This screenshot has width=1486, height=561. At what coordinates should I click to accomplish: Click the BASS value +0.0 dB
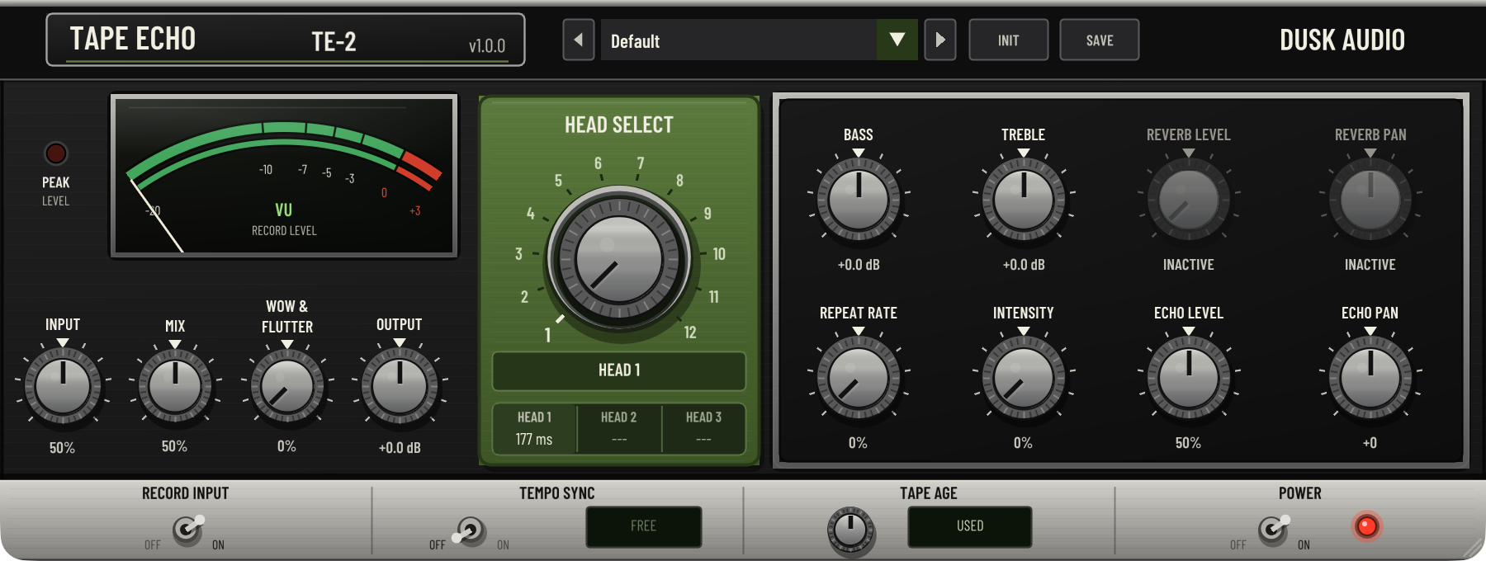click(x=859, y=265)
